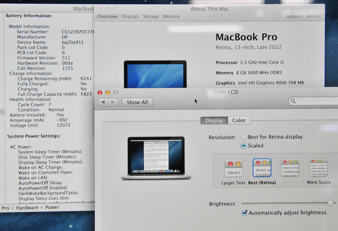Switch to the Display tab
This screenshot has height=231, width=338.
214,120
